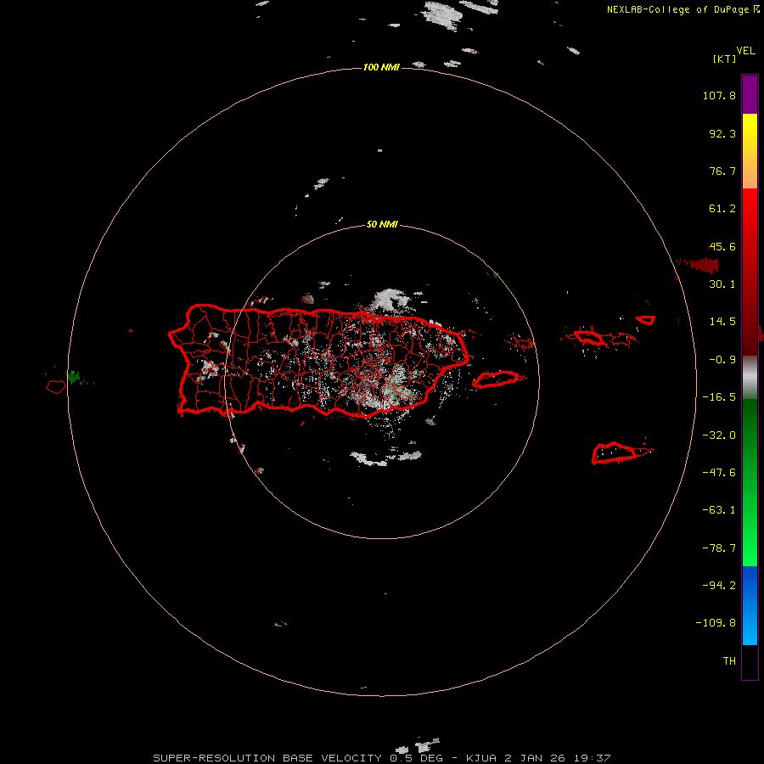Click the [KT] units label
The height and width of the screenshot is (764, 764).
725,59
